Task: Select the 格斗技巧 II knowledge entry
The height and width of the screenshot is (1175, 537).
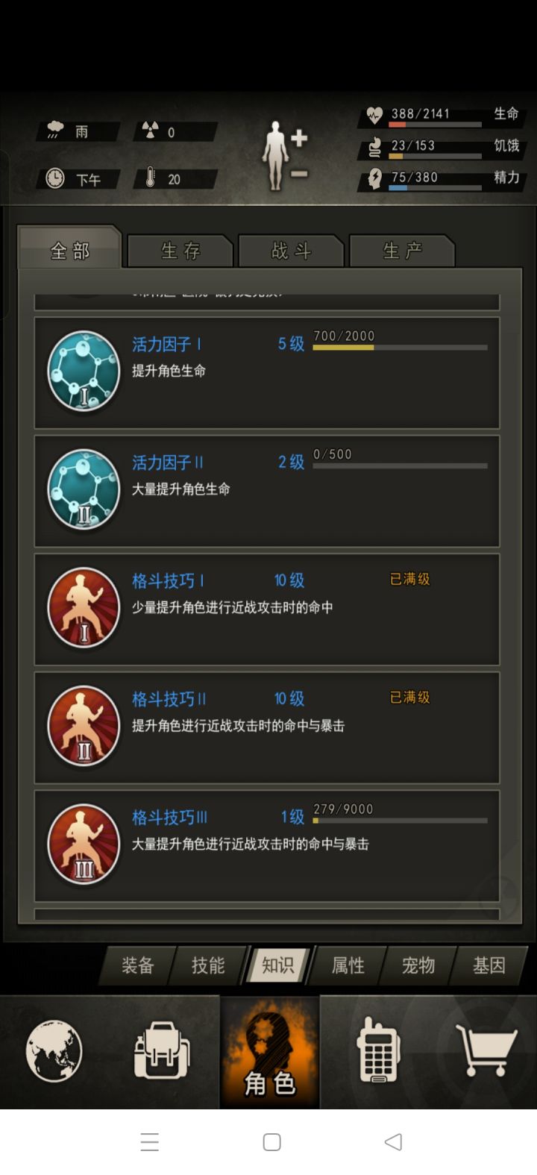Action: pyautogui.click(x=267, y=727)
